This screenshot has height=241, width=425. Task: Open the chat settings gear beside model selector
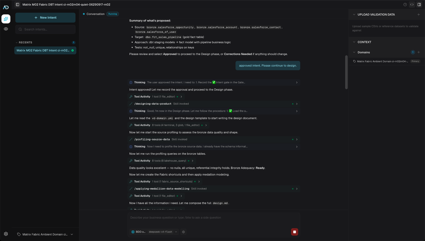[x=183, y=232]
